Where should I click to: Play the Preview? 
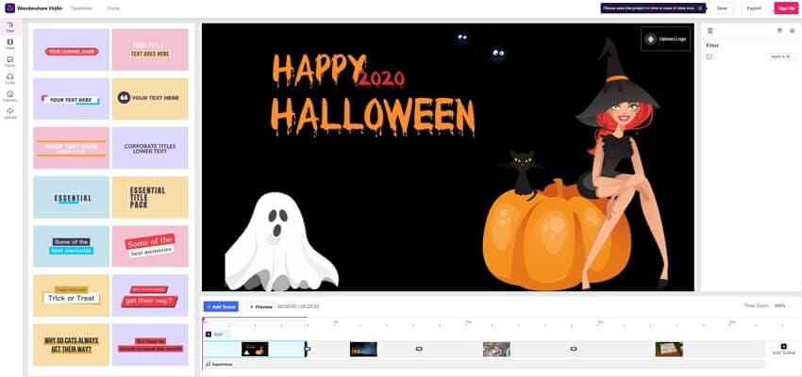(261, 306)
